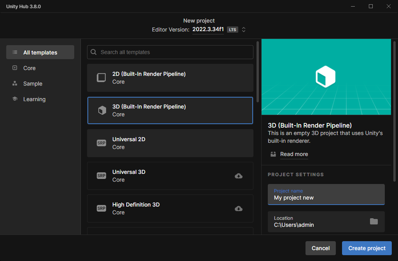Click the Learning graduation cap icon
This screenshot has width=398, height=261.
[x=15, y=99]
